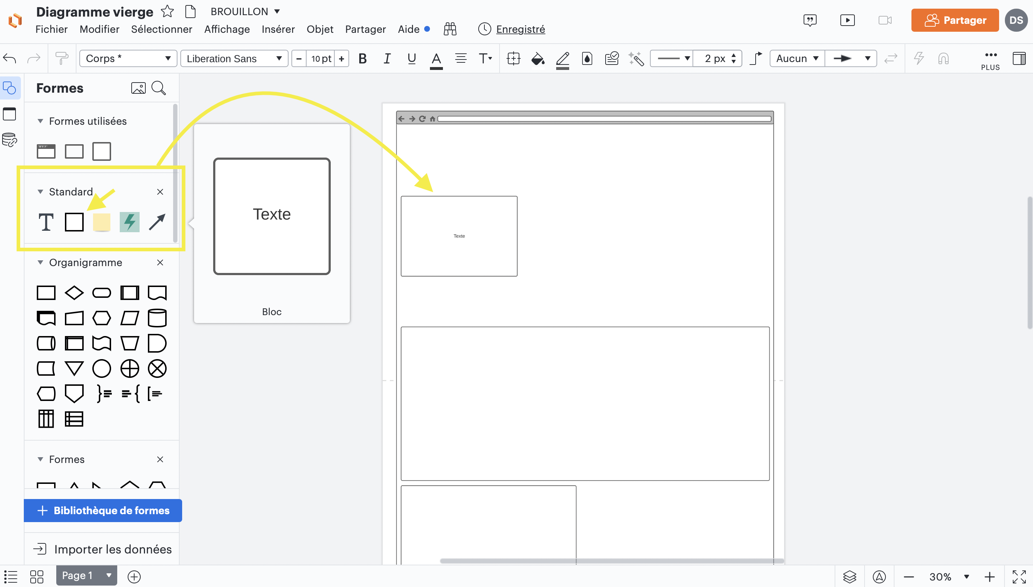Click the lightning bolt action icon
1033x587 pixels.
pyautogui.click(x=919, y=58)
